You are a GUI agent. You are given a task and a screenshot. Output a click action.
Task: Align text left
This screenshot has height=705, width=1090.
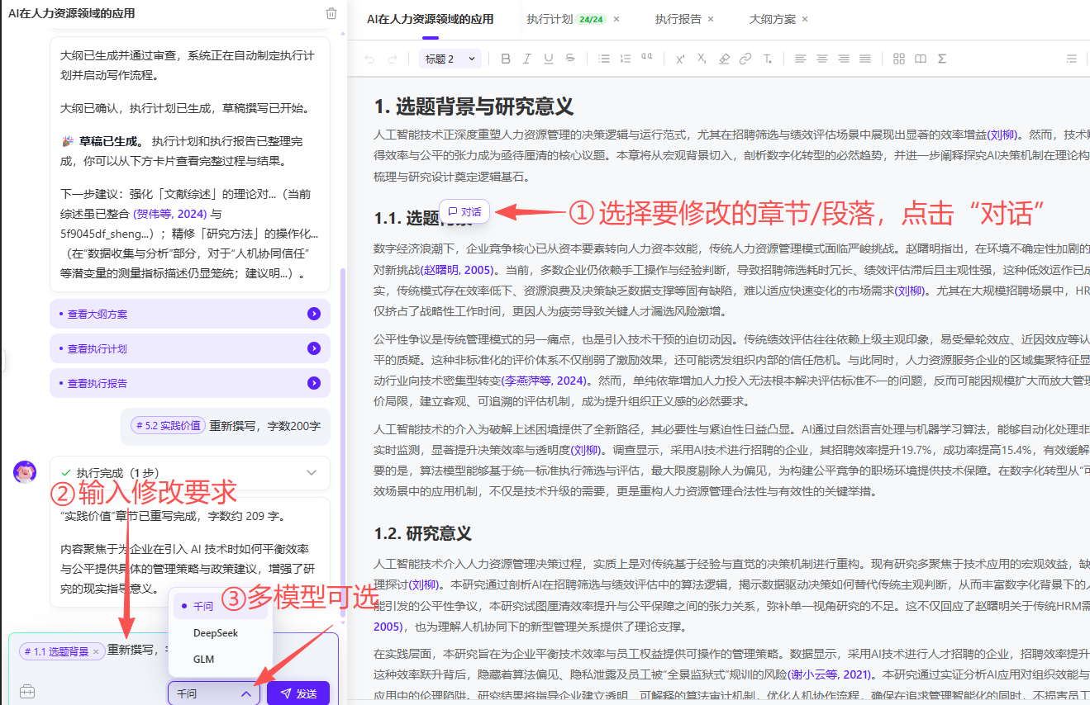click(800, 59)
